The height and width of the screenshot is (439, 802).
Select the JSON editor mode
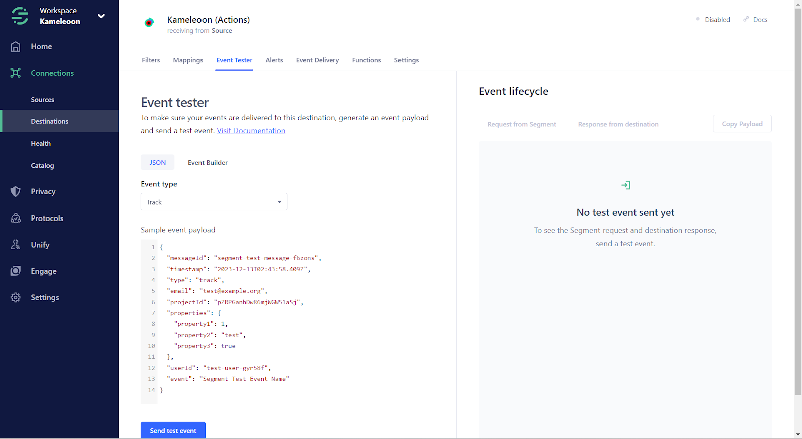click(x=157, y=162)
